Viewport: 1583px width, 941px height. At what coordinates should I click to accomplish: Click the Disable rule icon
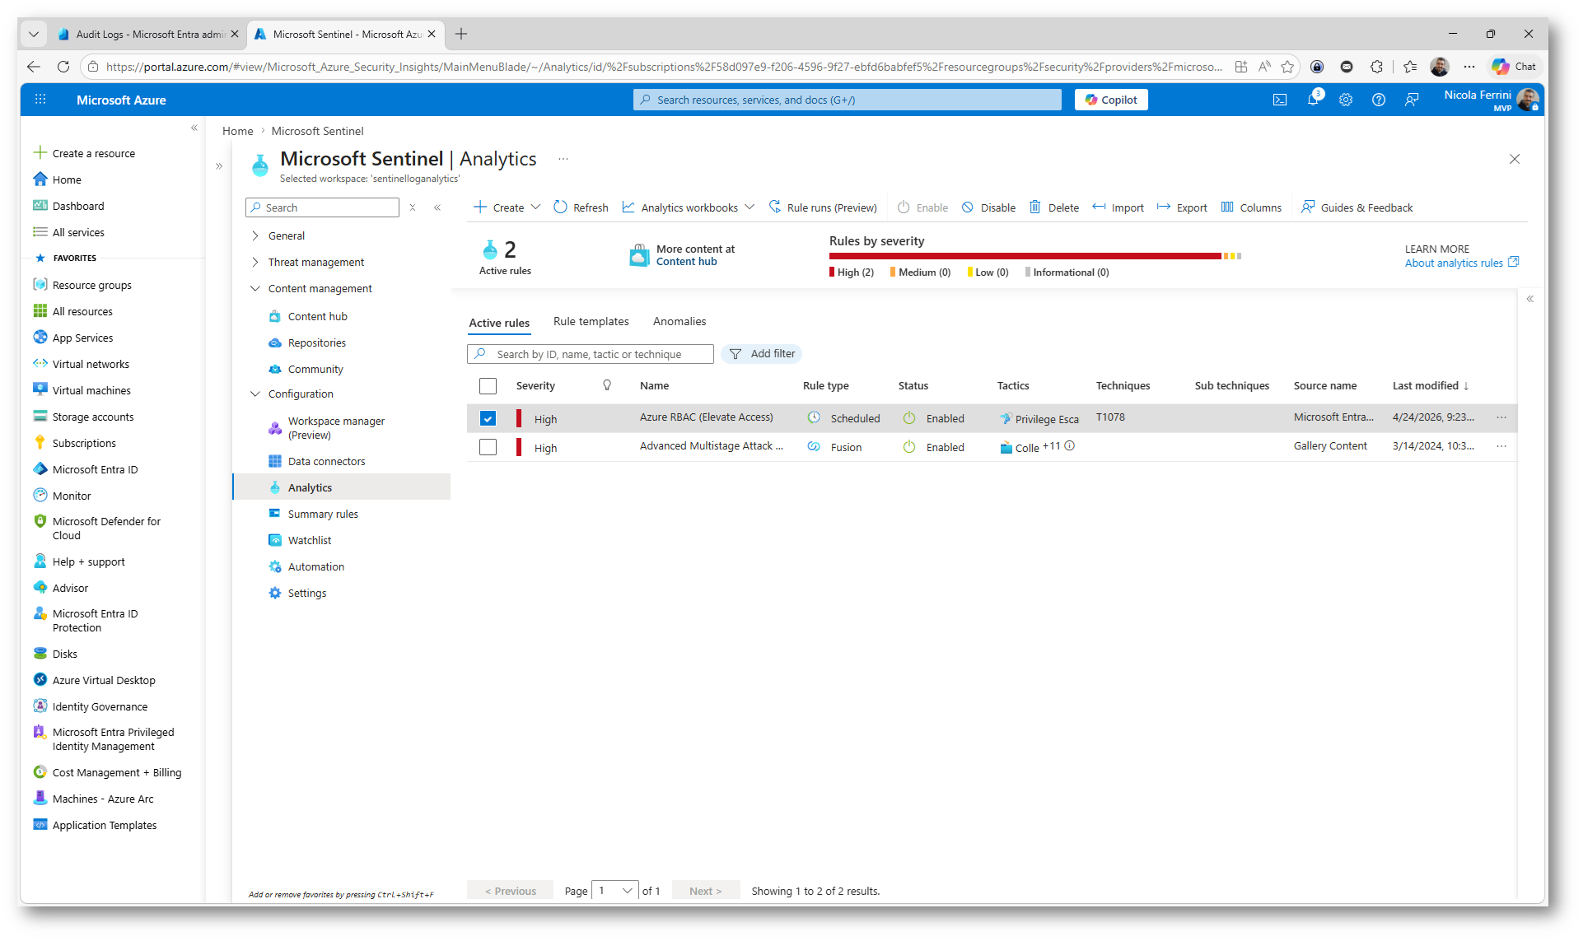(x=968, y=207)
